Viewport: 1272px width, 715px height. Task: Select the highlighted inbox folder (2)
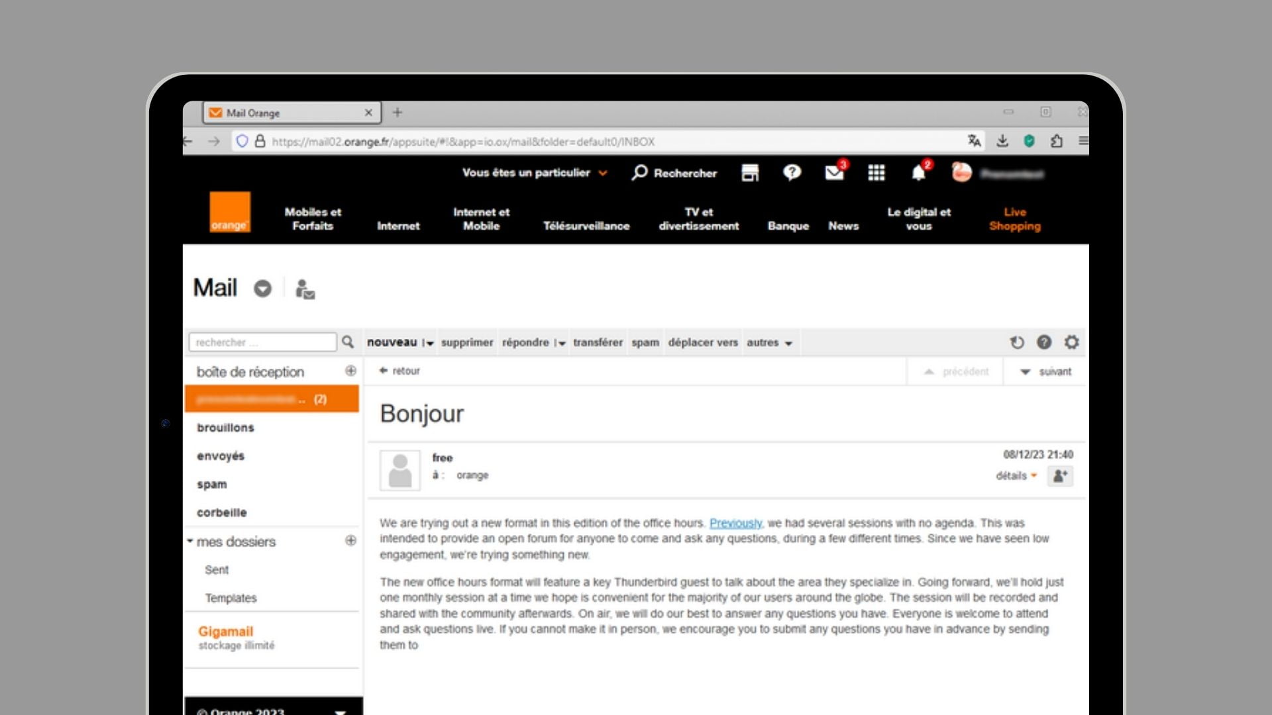point(272,399)
